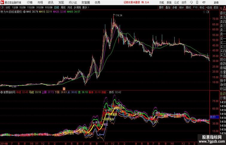Toggle the left panel icon beside 分时
226x145 pixels.
pos(2,7)
